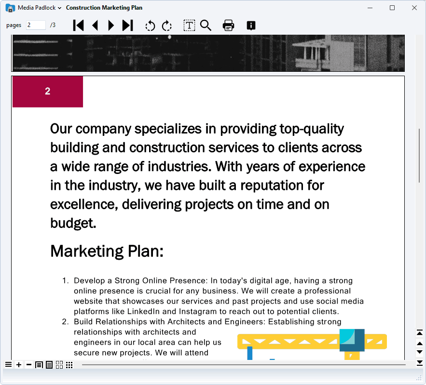Zoom out with the minus button
Viewport: 426px width, 385px height.
click(29, 365)
